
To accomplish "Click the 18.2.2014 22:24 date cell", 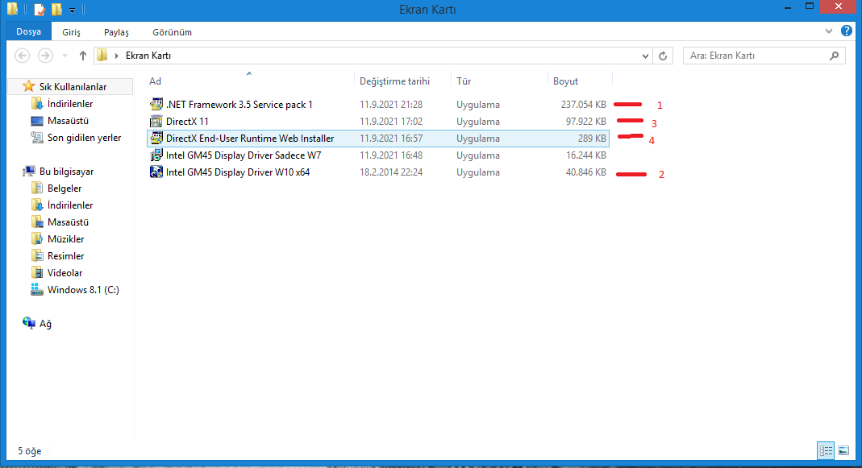I will coord(391,172).
